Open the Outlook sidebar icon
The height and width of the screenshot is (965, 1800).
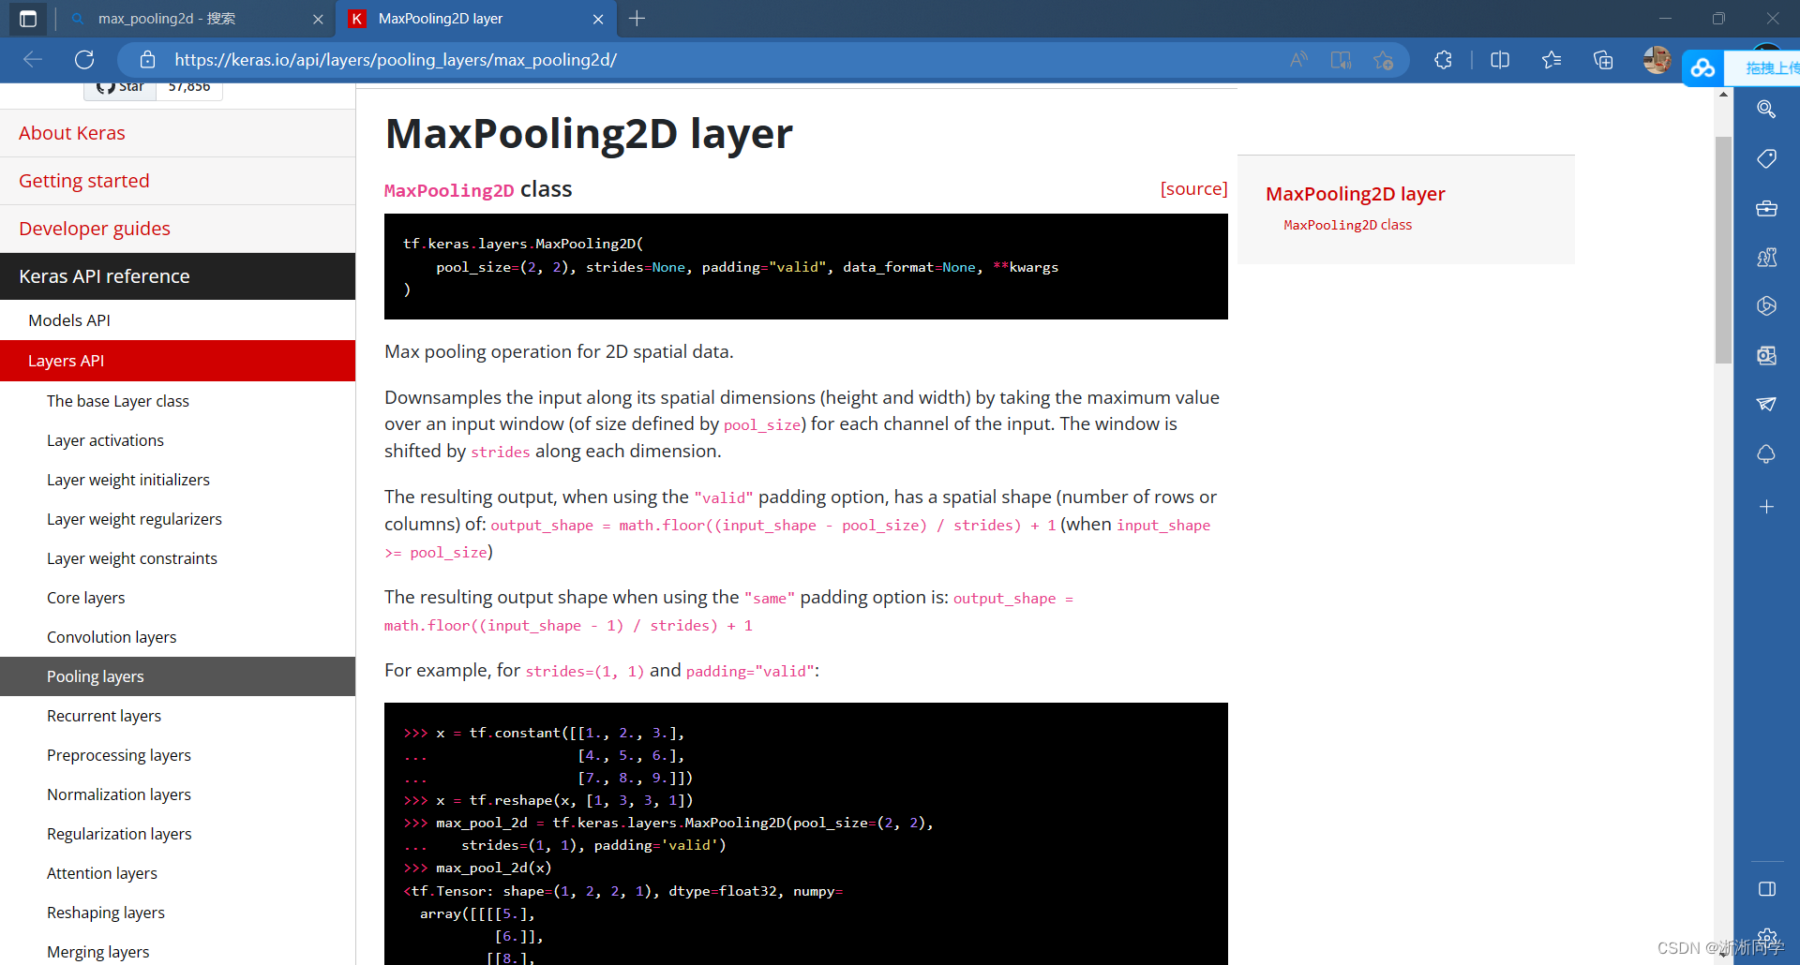1766,355
